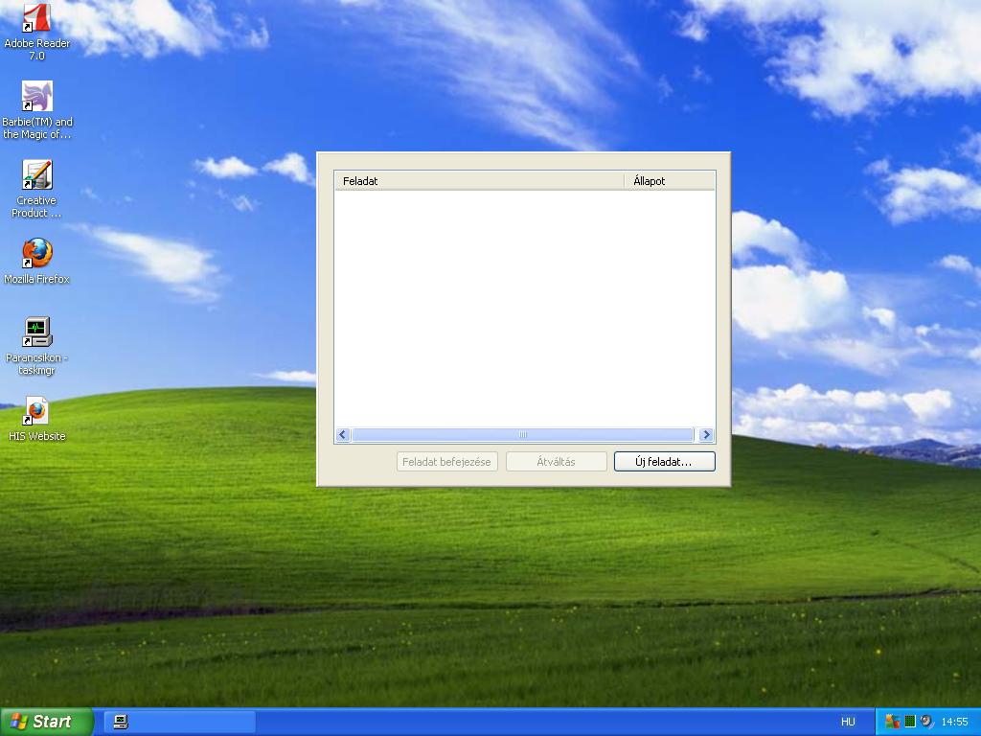Image resolution: width=981 pixels, height=736 pixels.
Task: Select the Parancsikon - taskmgr desktop shortcut
Action: [x=37, y=346]
